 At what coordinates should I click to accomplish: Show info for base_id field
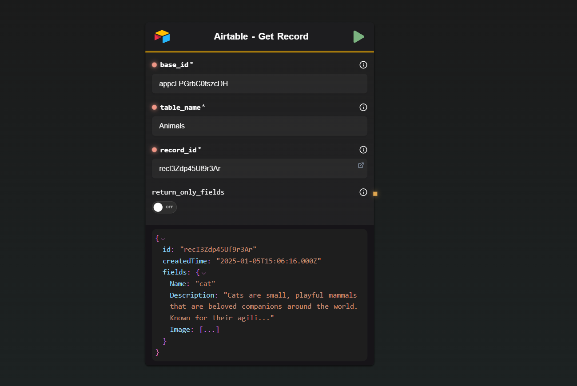tap(363, 65)
